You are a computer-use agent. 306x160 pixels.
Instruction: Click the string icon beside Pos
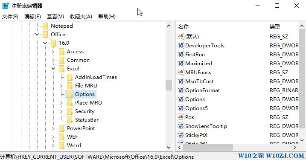(181, 117)
